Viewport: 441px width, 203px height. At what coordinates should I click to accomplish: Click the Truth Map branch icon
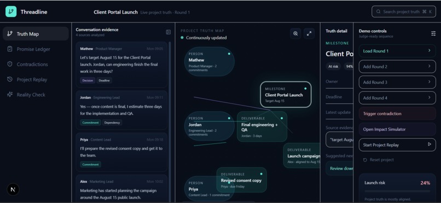click(10, 34)
